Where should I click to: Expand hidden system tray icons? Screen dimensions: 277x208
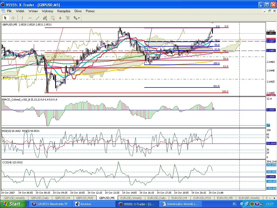pyautogui.click(x=242, y=204)
